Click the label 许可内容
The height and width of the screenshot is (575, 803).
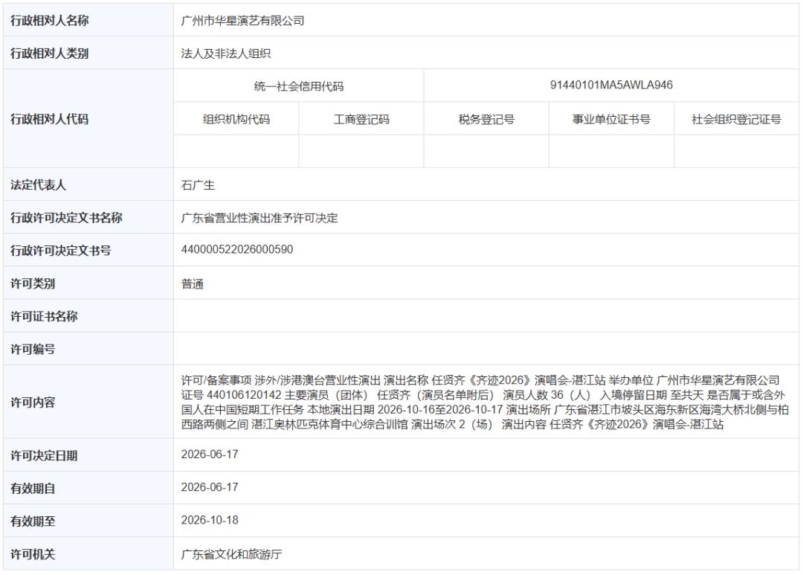point(33,402)
